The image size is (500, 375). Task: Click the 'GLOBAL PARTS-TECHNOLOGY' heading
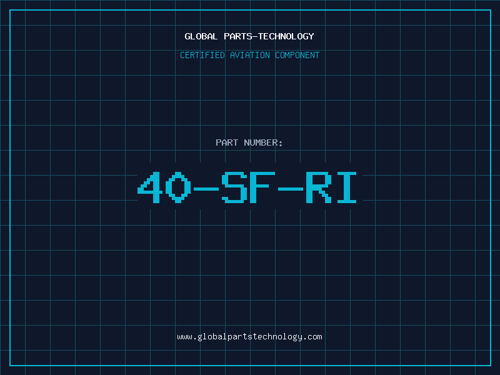(249, 36)
